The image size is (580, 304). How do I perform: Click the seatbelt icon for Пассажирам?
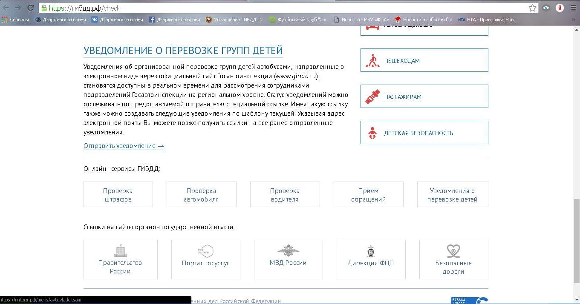point(372,97)
